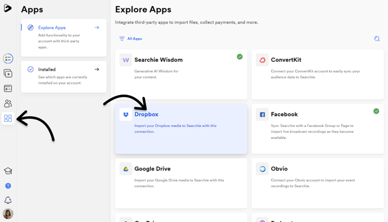
Task: Open the ConvertKit app card
Action: coord(318,75)
